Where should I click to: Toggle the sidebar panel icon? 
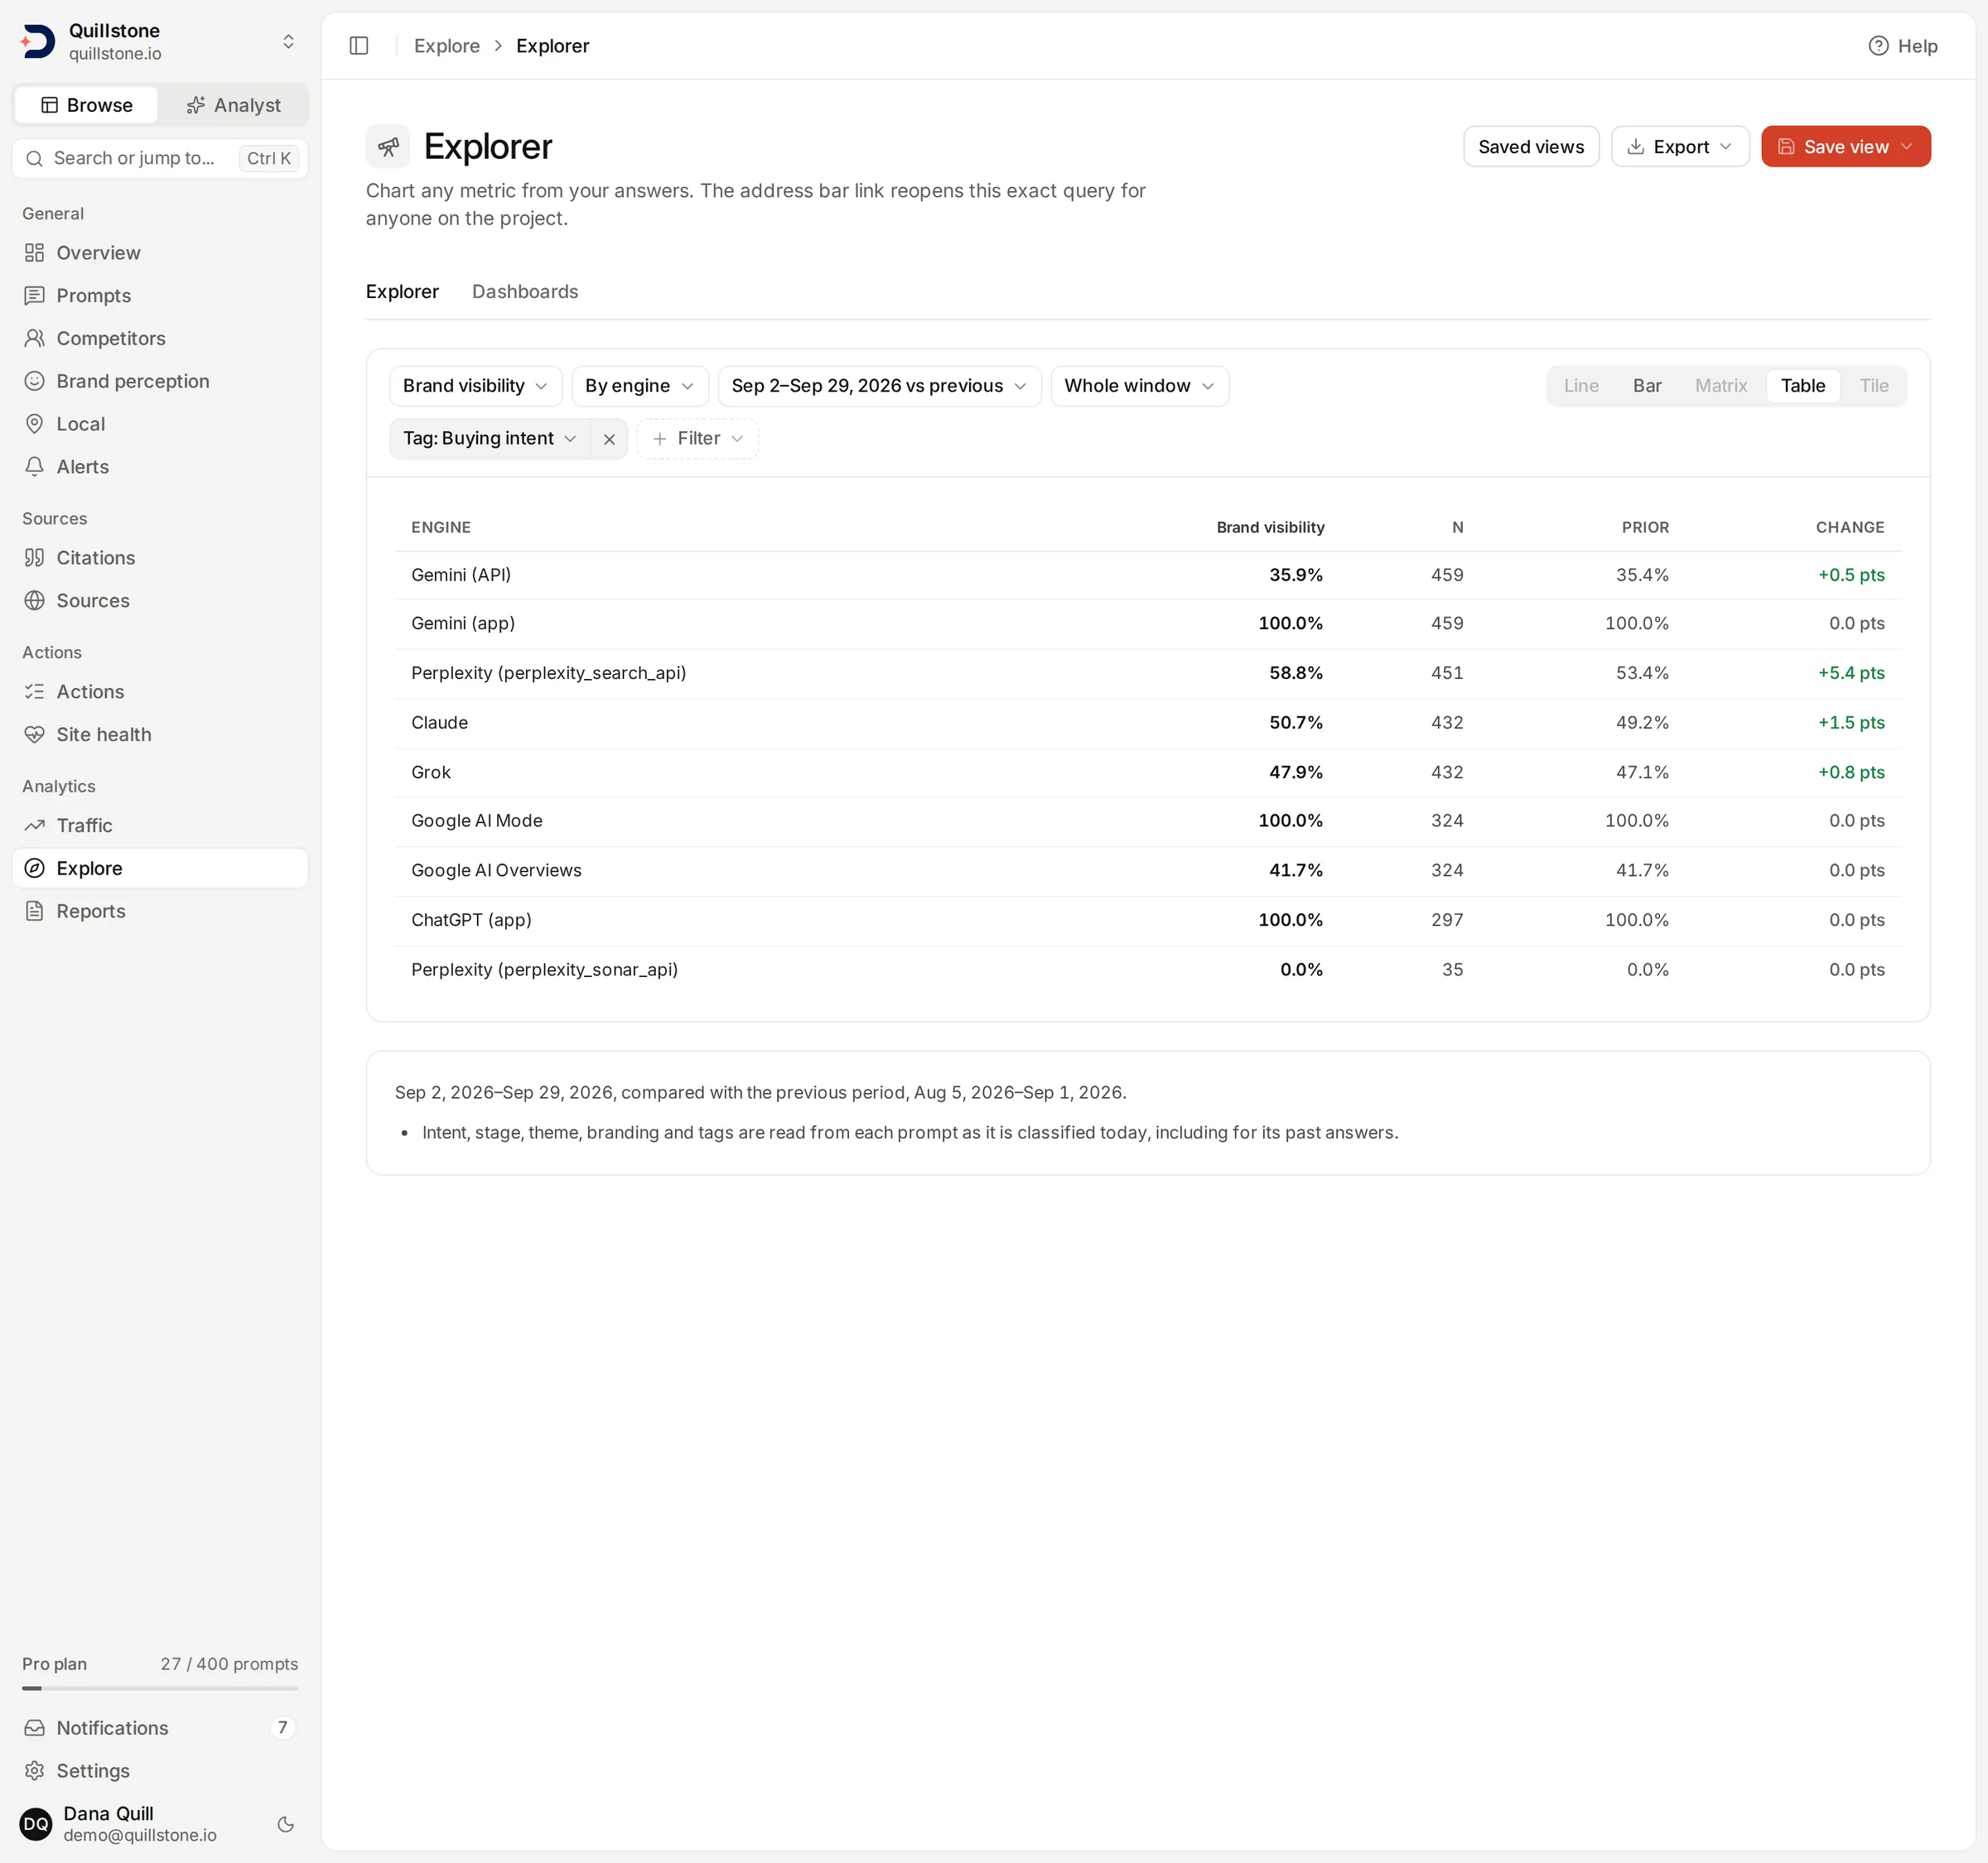tap(359, 46)
